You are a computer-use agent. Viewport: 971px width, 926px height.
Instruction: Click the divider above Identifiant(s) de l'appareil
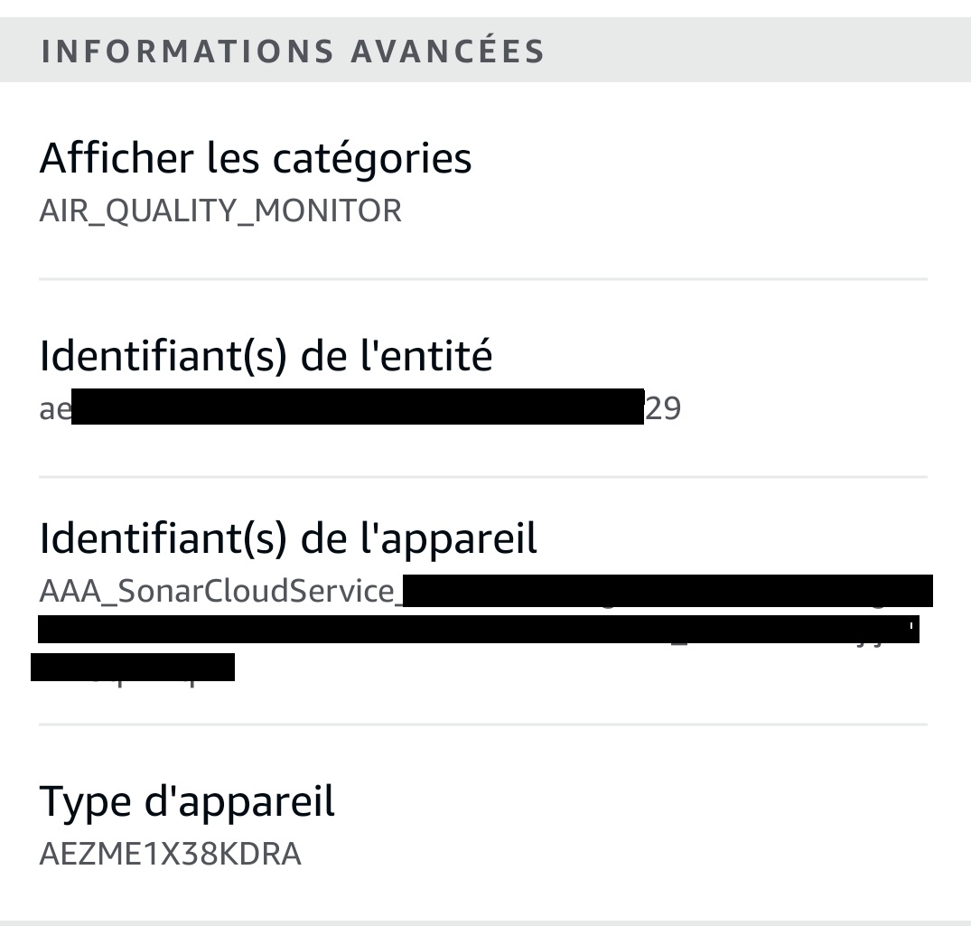click(x=483, y=476)
